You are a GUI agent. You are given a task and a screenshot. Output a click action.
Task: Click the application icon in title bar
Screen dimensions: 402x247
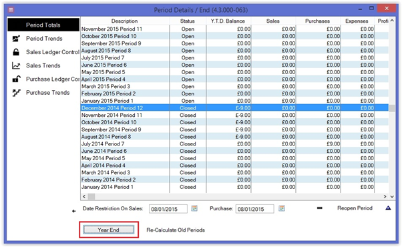(x=11, y=10)
